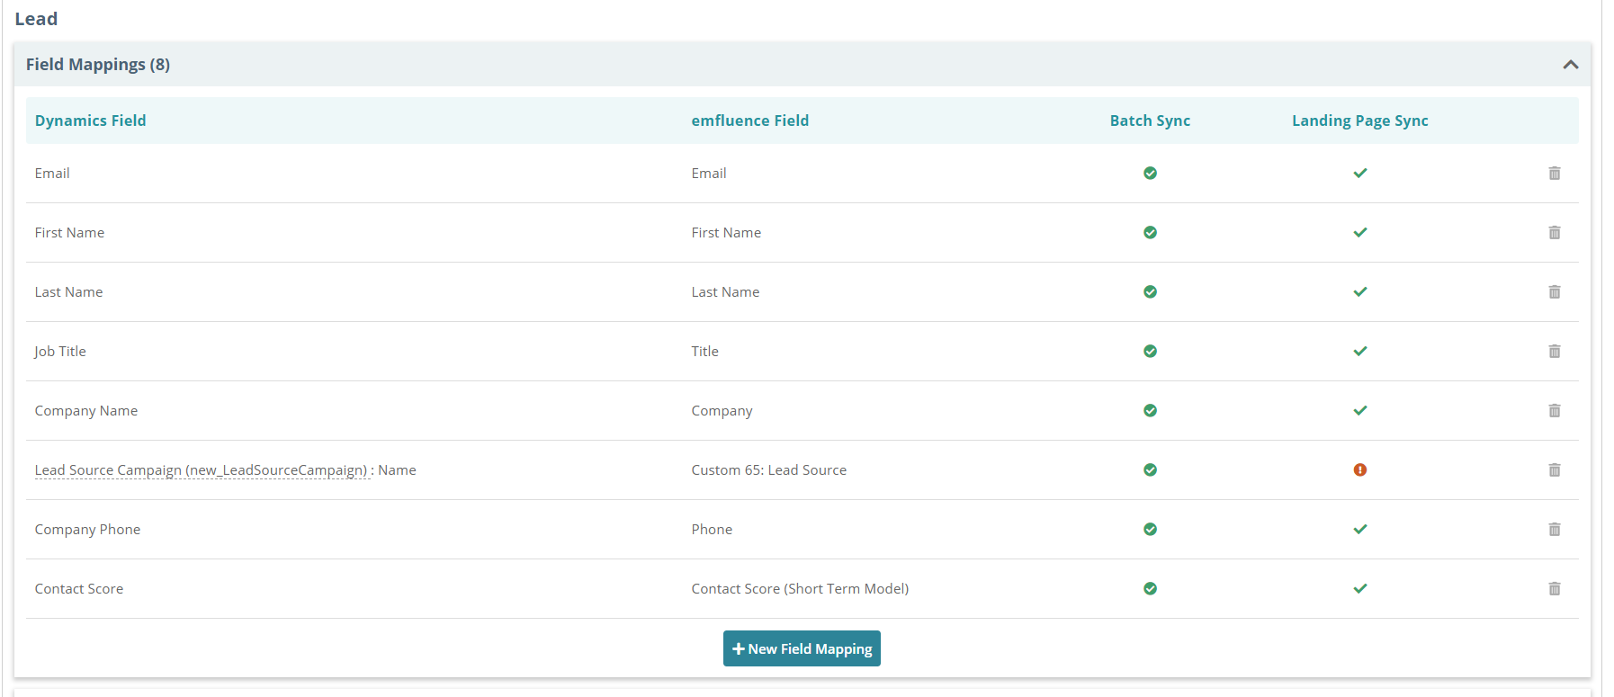Open Lead Source Campaign (new_LeadSourceCampaign) link
Screen dimensions: 1614x697
pyautogui.click(x=202, y=470)
